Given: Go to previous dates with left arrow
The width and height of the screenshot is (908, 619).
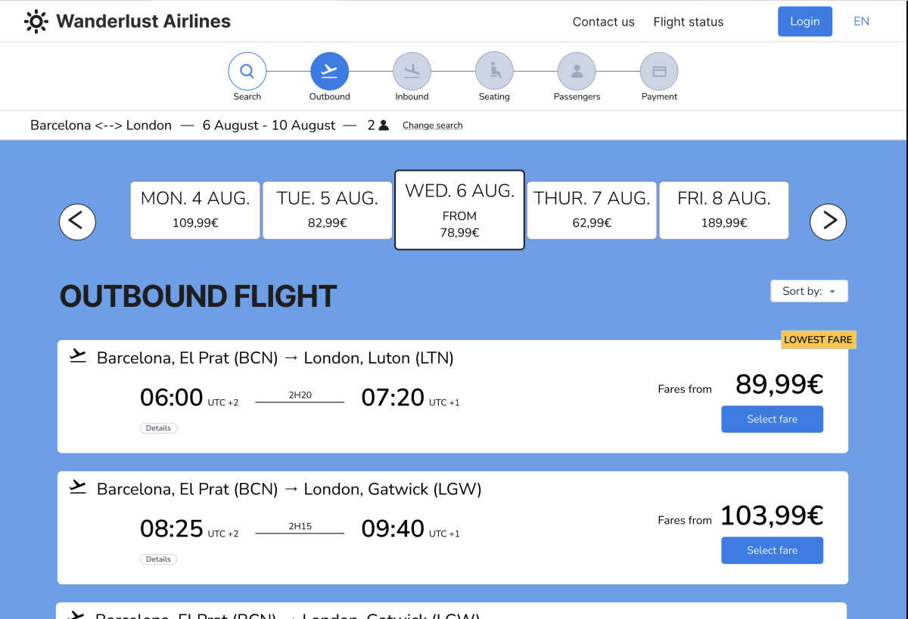Looking at the screenshot, I should click(x=77, y=221).
